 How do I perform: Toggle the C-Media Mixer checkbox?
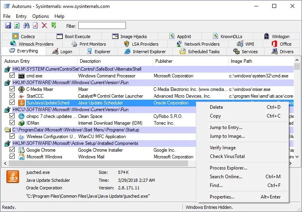click(12, 89)
